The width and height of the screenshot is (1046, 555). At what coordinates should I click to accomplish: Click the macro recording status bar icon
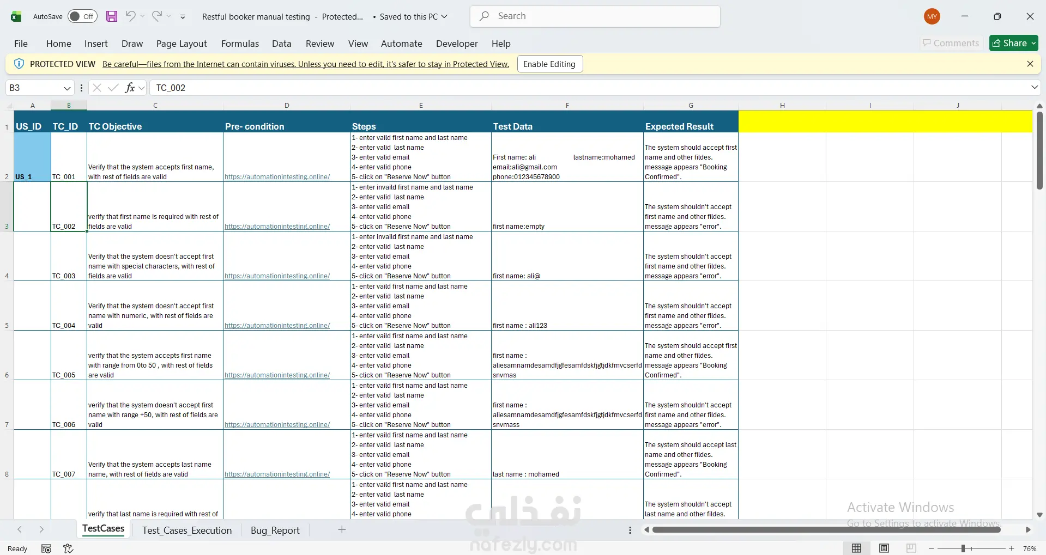coord(46,548)
